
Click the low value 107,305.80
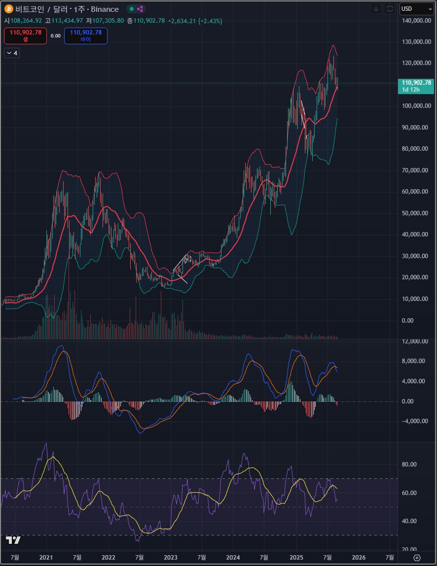coord(108,21)
